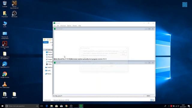Select Musique in Explorer navigation pane
Viewport: 192px width, 108px height.
[49, 62]
